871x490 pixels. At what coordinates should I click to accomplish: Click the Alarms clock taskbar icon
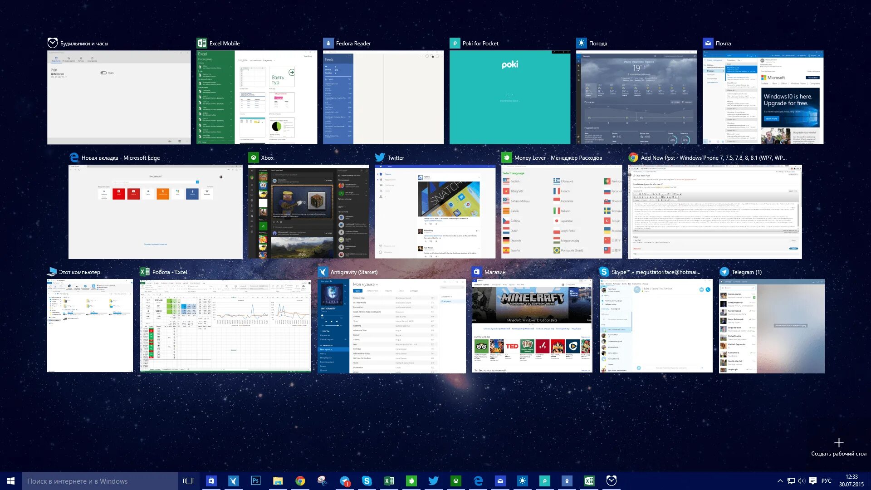(x=611, y=481)
